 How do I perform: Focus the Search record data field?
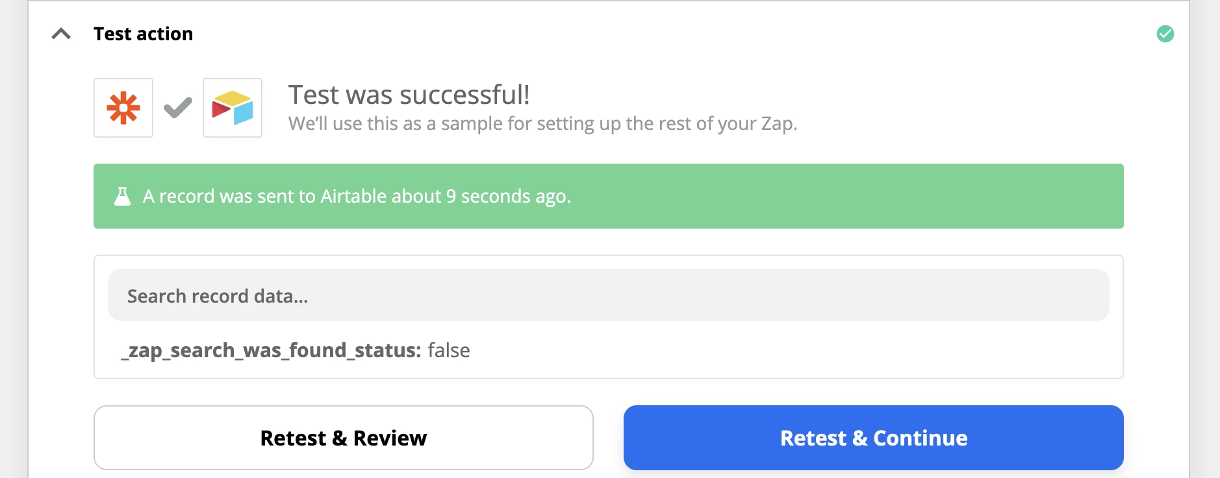point(609,295)
